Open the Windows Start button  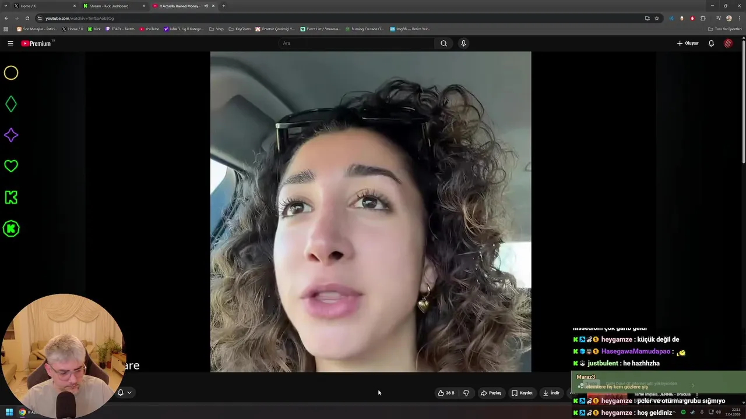[x=9, y=412]
